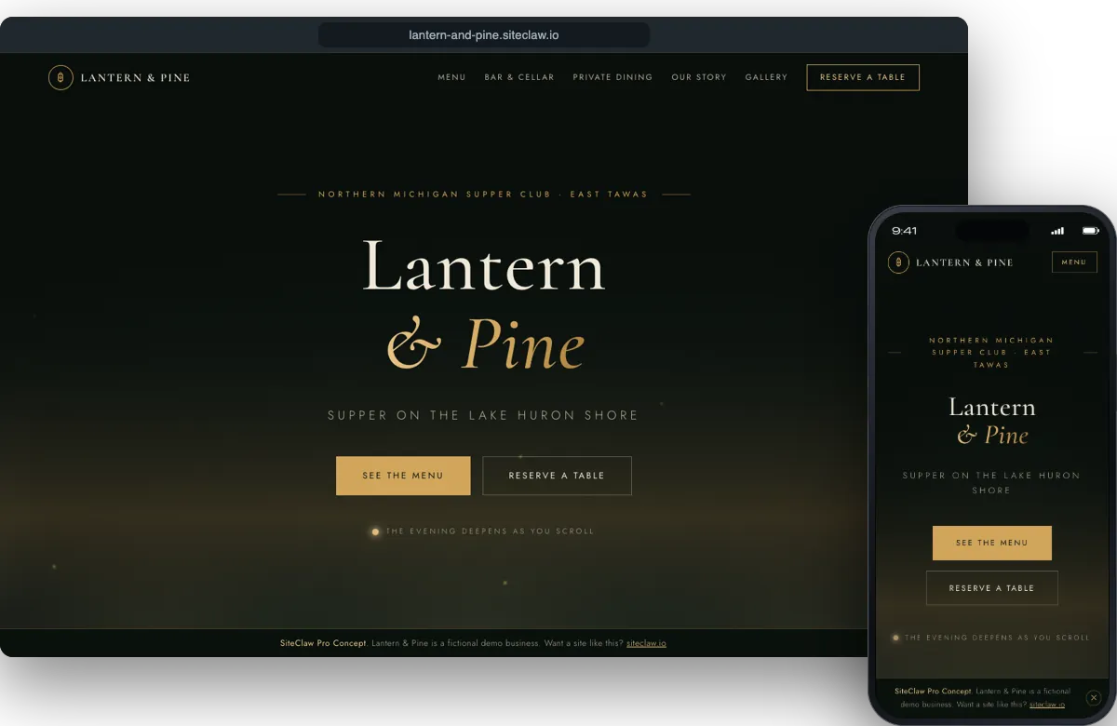
Task: Open the Our Story nav link
Action: [x=699, y=77]
